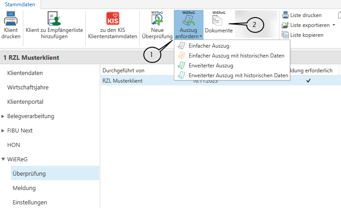The height and width of the screenshot is (208, 341).
Task: Expand the FIBU Next tree node
Action: coord(3,131)
